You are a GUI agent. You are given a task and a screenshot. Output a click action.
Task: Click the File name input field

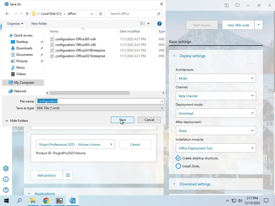(x=98, y=101)
